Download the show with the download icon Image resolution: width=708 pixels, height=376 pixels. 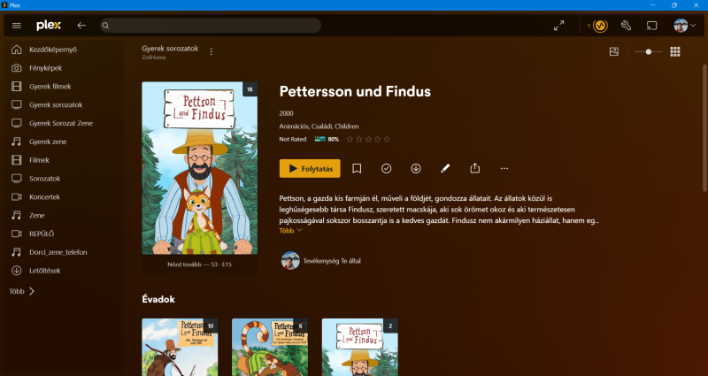click(416, 168)
